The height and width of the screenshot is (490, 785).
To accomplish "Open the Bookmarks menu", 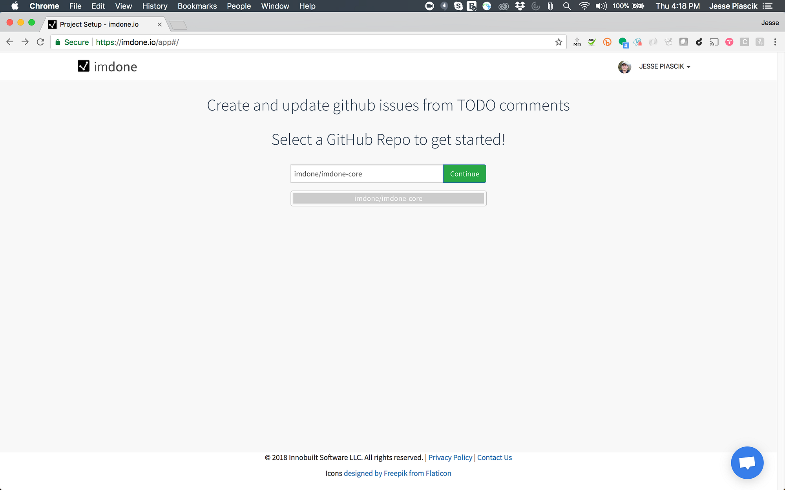I will pos(197,6).
